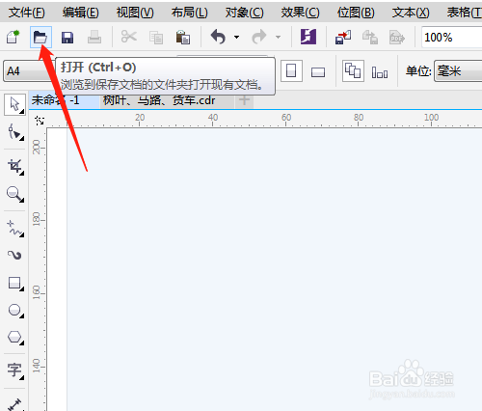Open the 位图(B) menu
482x411 pixels.
[356, 13]
